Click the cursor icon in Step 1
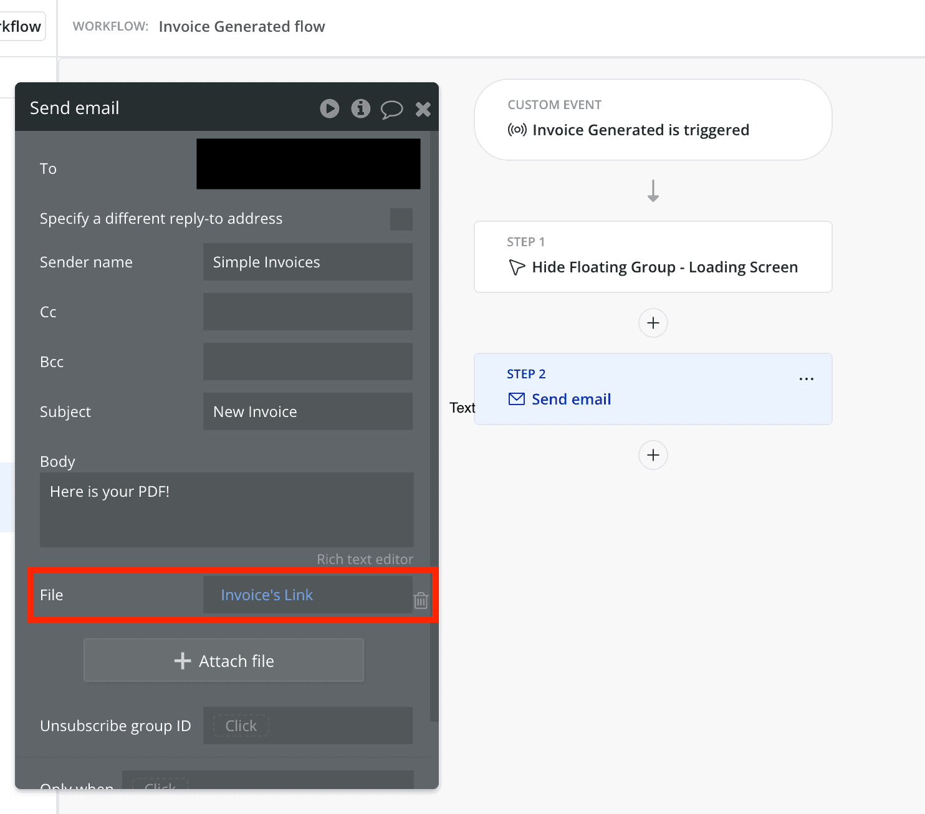The width and height of the screenshot is (925, 814). (517, 267)
